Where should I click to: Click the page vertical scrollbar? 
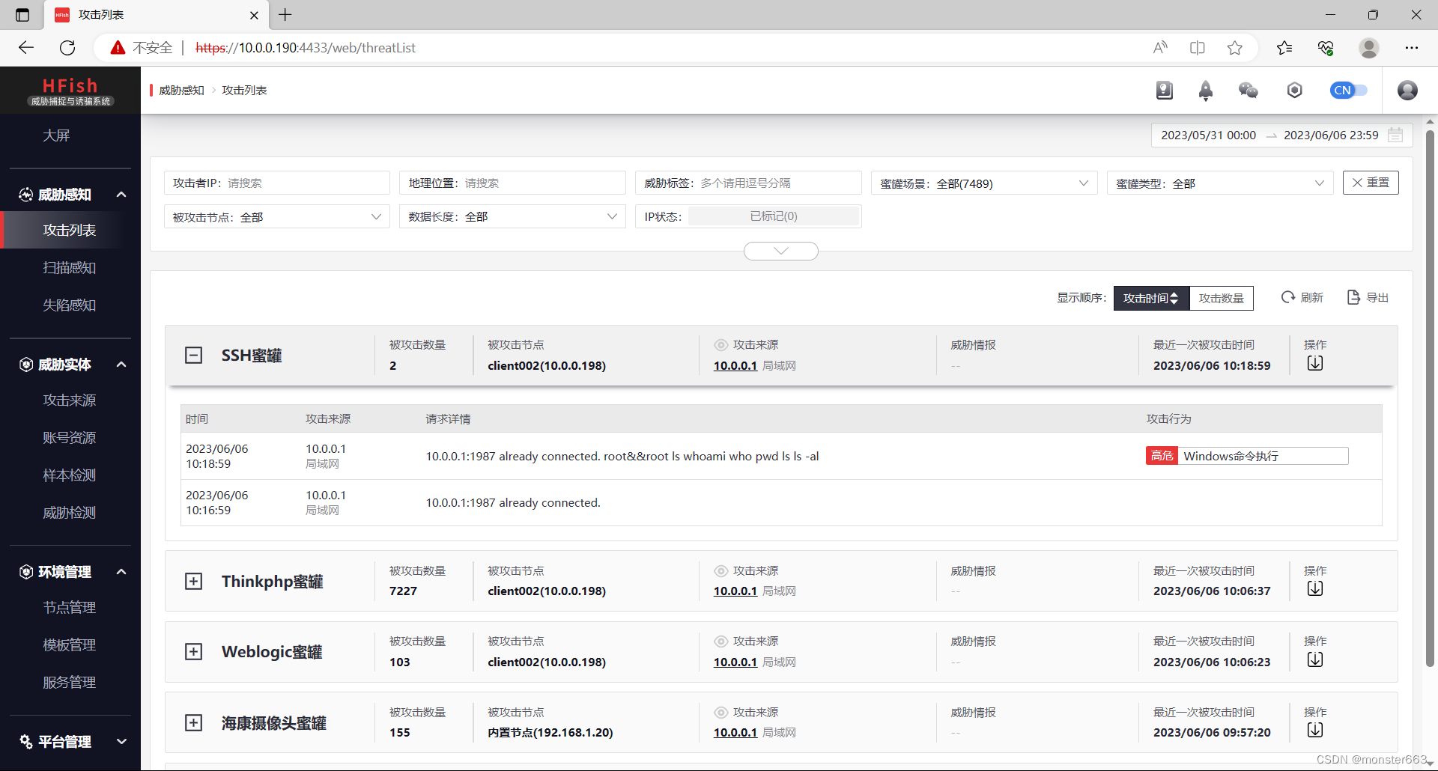point(1430,397)
